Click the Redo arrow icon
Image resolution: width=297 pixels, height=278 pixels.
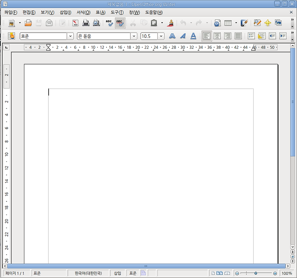pyautogui.click(x=199, y=23)
